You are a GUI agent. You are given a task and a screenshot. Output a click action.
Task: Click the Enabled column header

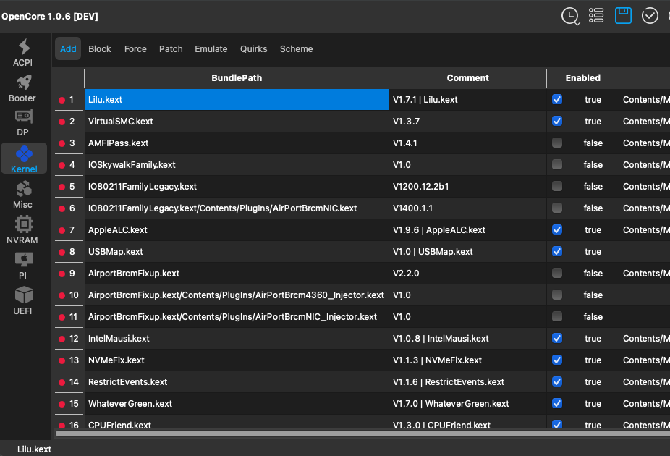(583, 77)
